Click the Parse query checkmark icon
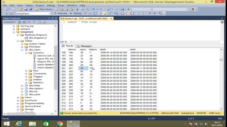The width and height of the screenshot is (227, 127). pos(90,13)
